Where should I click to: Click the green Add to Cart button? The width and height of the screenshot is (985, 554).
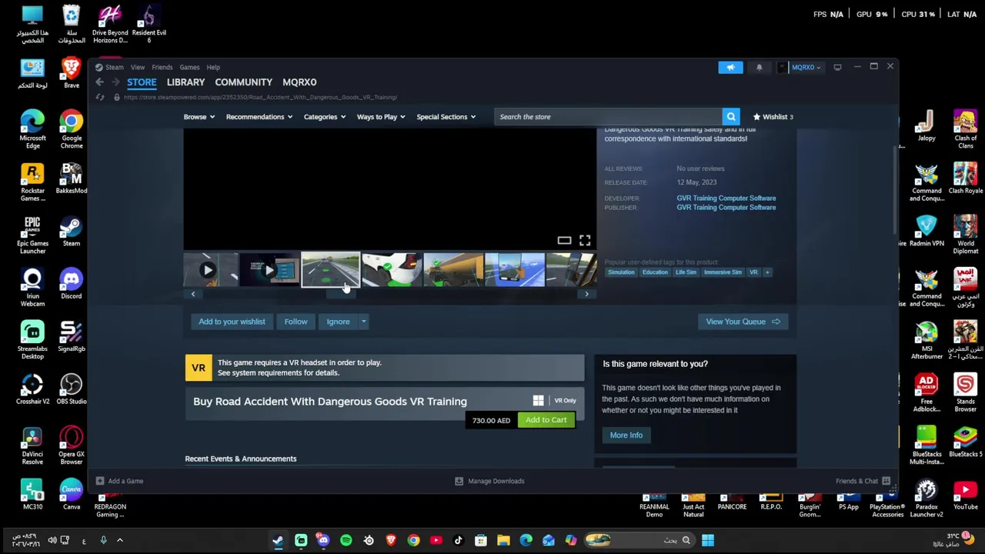546,420
